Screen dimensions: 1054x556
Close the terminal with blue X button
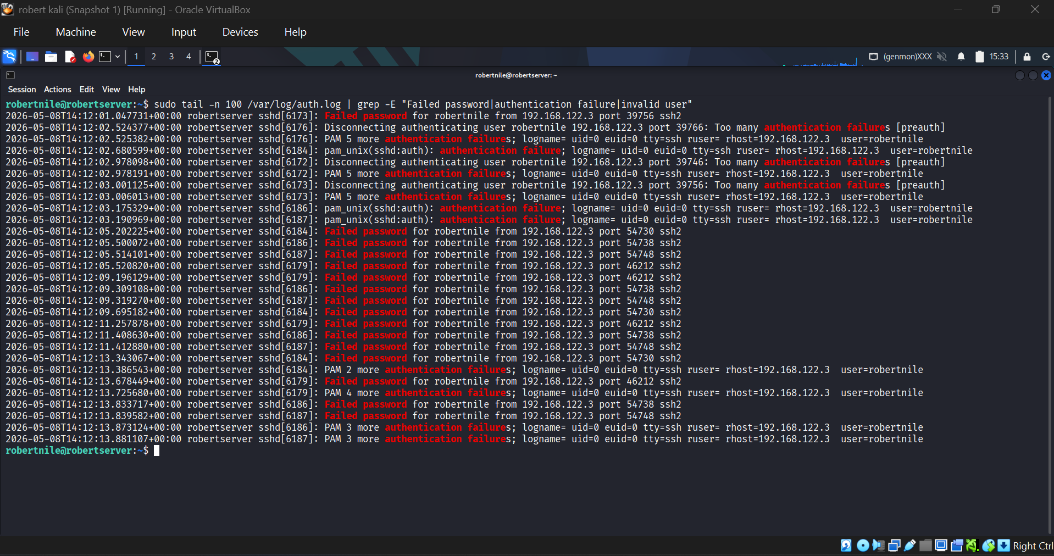point(1046,75)
